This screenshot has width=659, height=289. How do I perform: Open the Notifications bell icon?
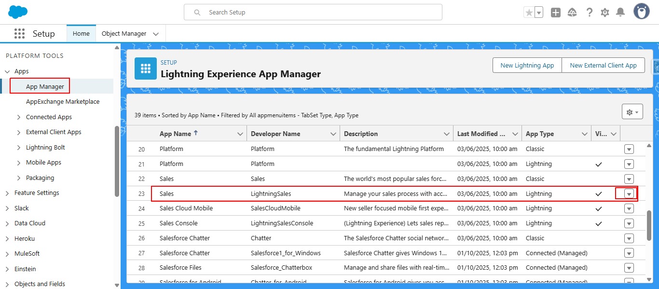coord(621,13)
